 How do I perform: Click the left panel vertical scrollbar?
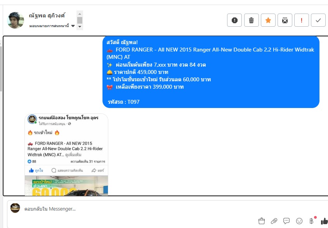[1, 69]
